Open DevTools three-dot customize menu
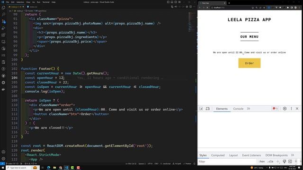Screen dimensions: 303x170 point(291,109)
